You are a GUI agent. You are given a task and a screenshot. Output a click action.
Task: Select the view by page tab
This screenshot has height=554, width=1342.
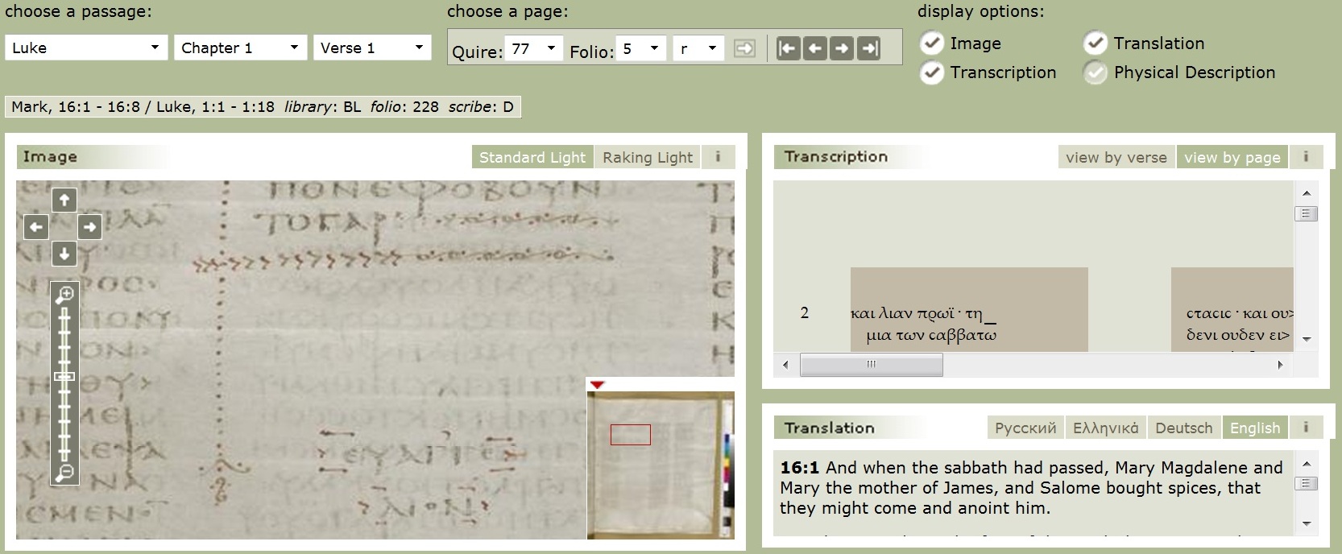pyautogui.click(x=1232, y=157)
